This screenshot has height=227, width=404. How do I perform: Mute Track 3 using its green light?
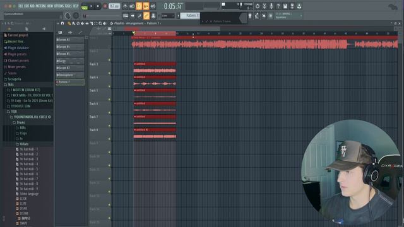pyautogui.click(x=109, y=73)
